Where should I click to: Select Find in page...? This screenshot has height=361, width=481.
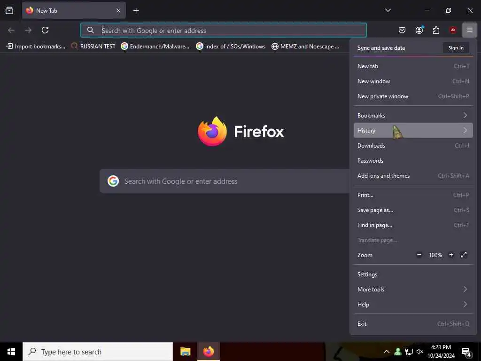pyautogui.click(x=413, y=225)
